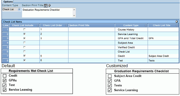Click the Check List Items section title

tap(12, 22)
